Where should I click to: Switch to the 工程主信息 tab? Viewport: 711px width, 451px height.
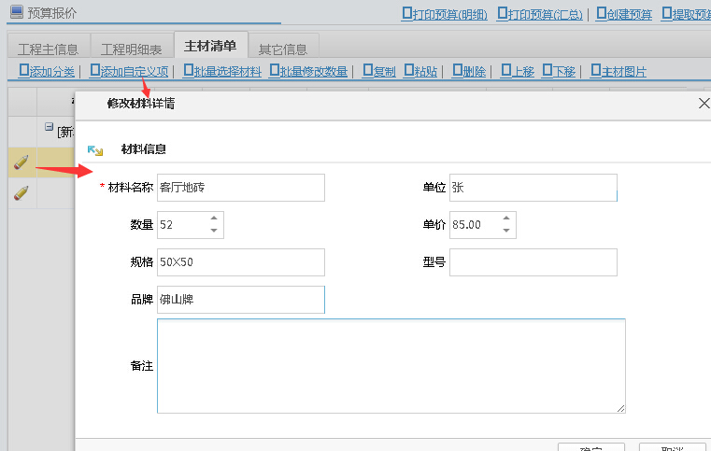[48, 49]
